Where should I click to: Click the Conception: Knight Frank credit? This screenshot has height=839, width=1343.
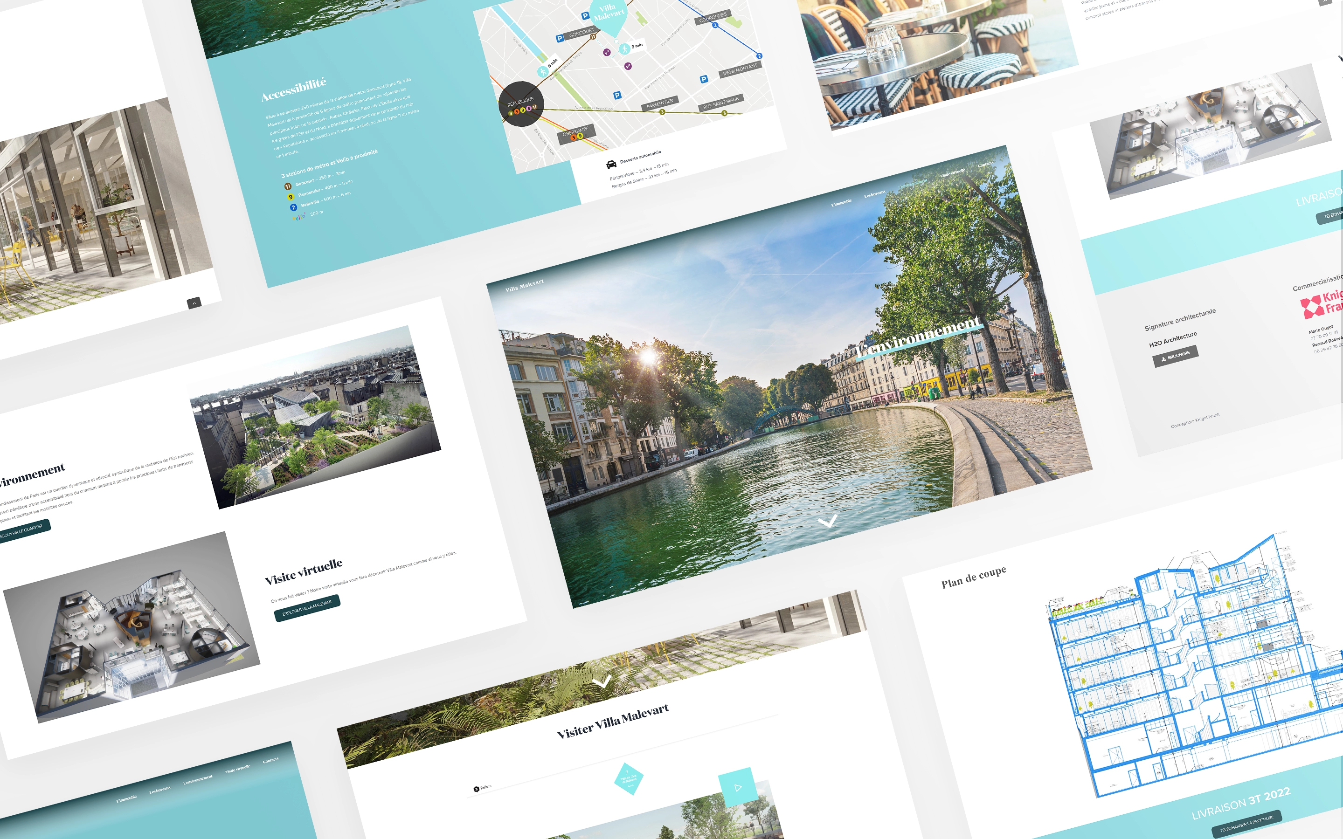pos(1195,420)
